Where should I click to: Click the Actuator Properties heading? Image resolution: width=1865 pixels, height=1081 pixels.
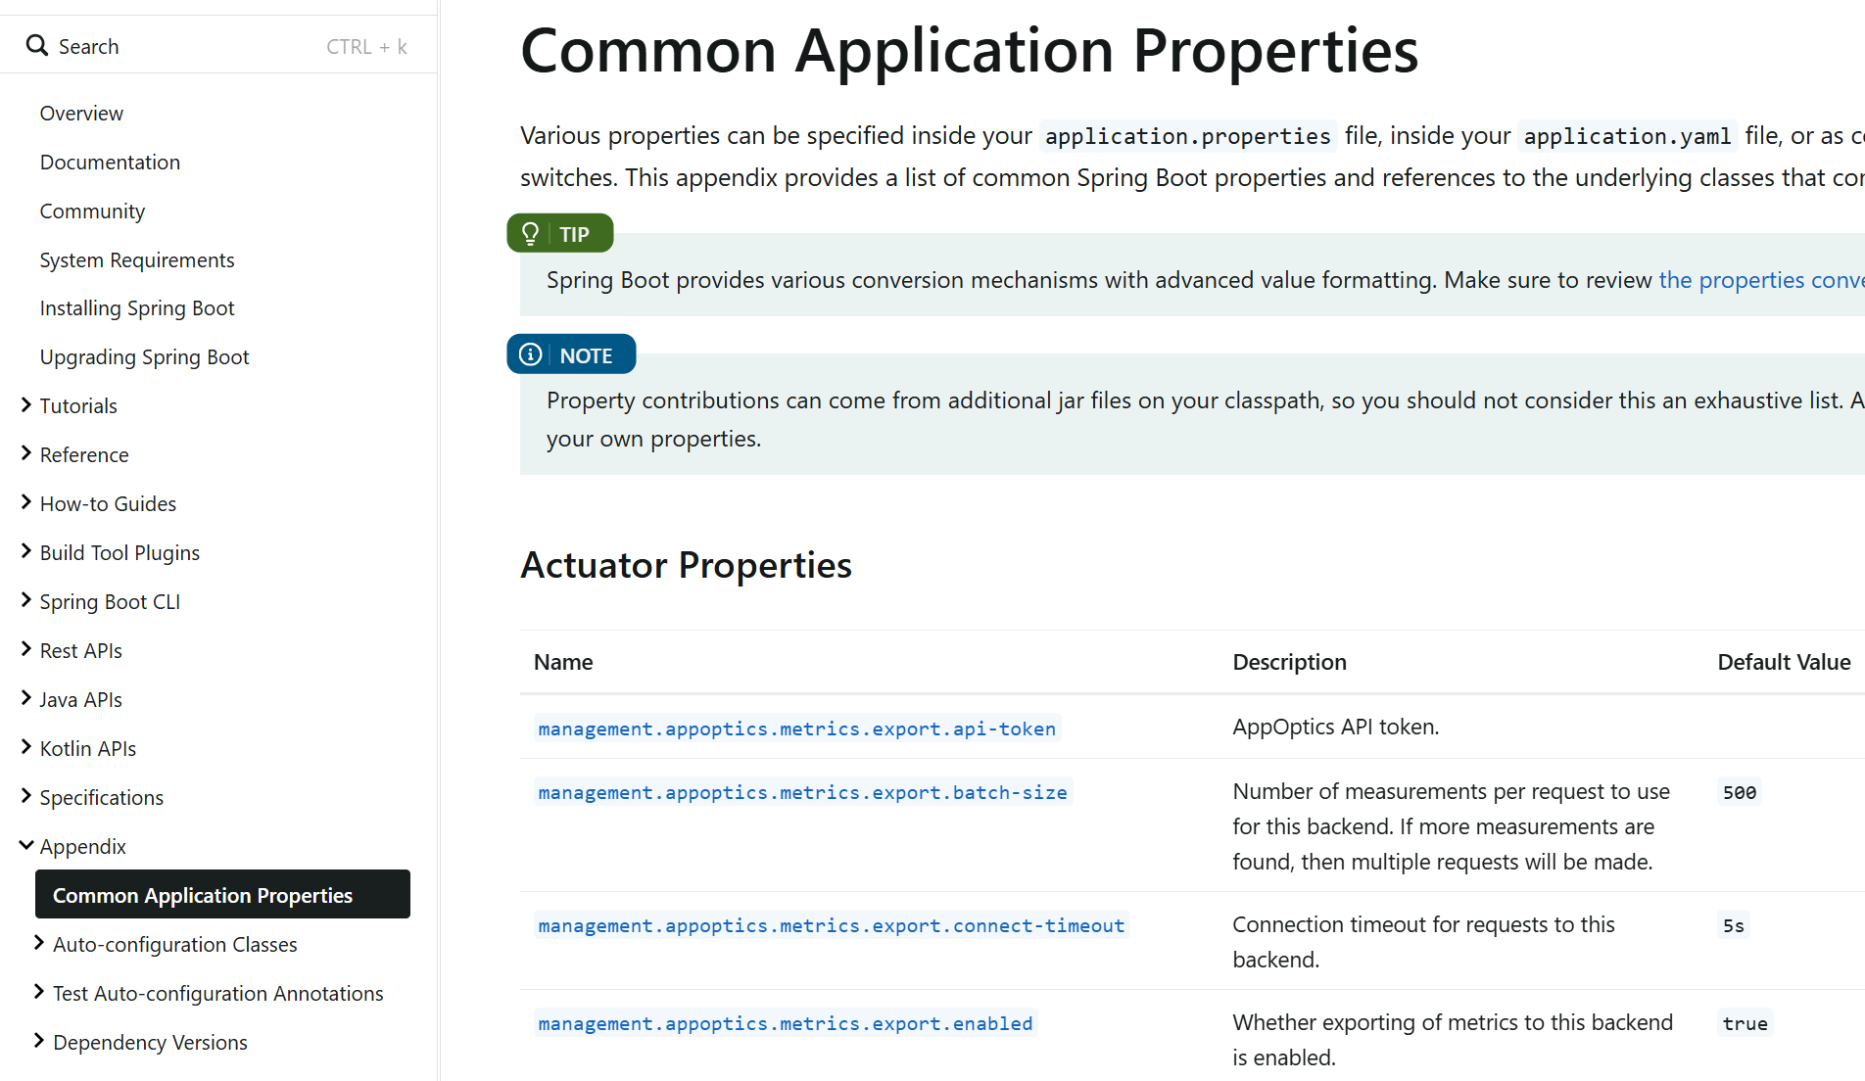tap(686, 565)
